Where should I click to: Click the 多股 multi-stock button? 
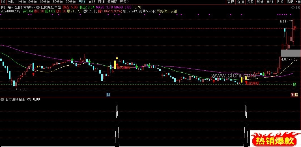[250, 2]
